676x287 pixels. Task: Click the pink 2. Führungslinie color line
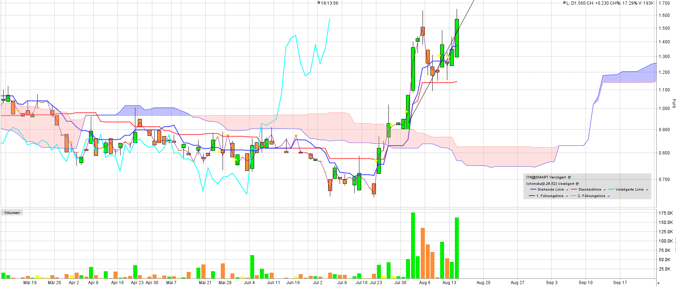(573, 196)
